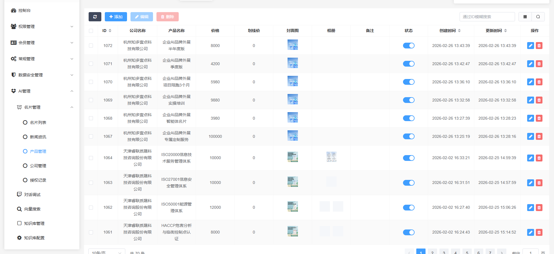Disable the status switch for row 1070
554x254 pixels.
pyautogui.click(x=408, y=82)
